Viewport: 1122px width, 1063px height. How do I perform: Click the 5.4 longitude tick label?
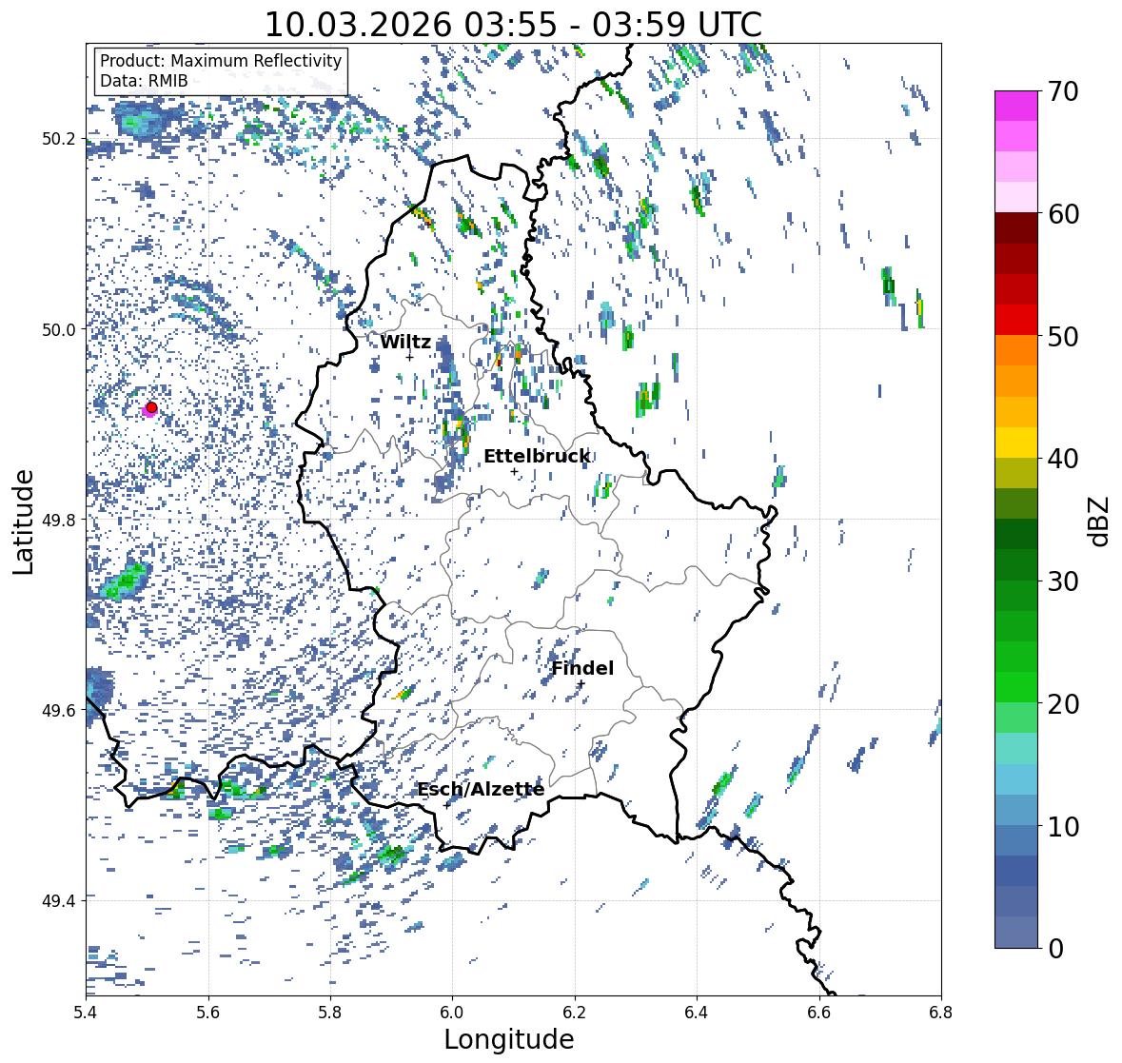pos(86,1013)
